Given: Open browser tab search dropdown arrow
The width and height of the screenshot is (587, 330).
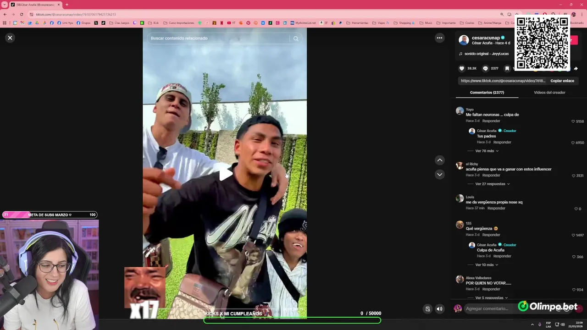Looking at the screenshot, I should coord(4,5).
